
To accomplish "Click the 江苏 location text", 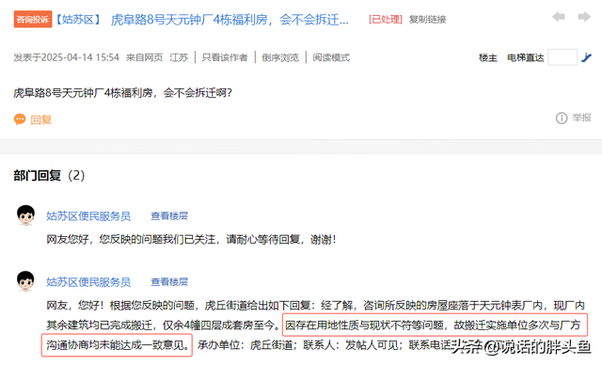I will pos(179,57).
